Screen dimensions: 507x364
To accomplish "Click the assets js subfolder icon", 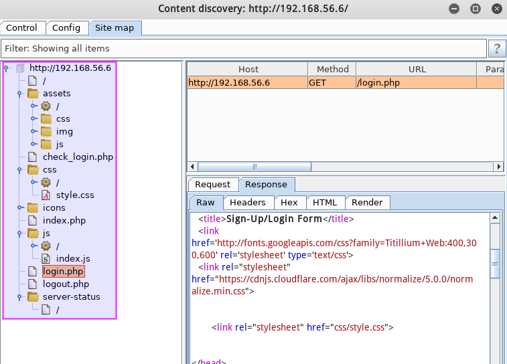I will 46,144.
